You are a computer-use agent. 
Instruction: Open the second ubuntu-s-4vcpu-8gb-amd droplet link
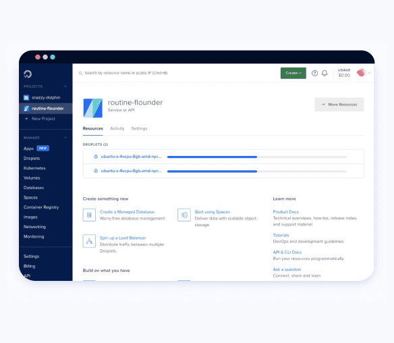[131, 171]
